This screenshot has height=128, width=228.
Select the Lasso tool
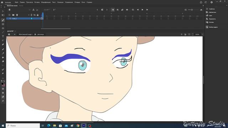(3, 40)
